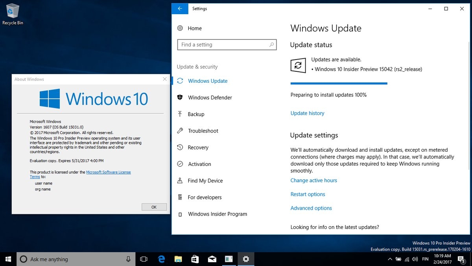Viewport: 472px width, 266px height.
Task: Click the update install progress bar
Action: [x=339, y=83]
